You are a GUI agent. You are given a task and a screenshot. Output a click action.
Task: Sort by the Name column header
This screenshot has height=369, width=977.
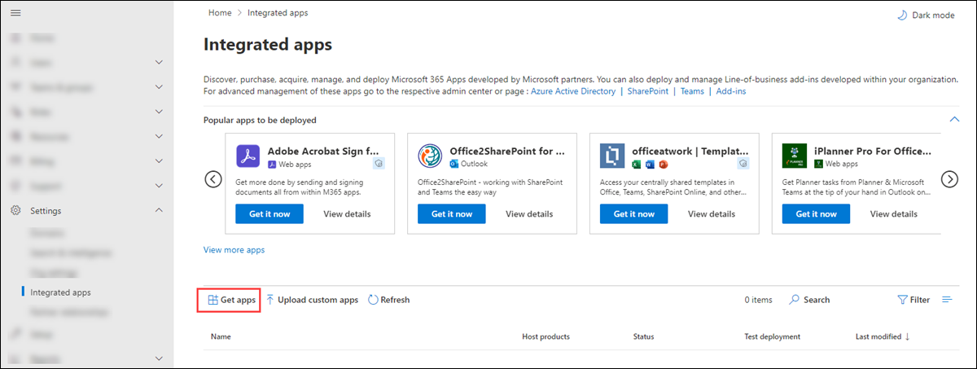point(221,336)
